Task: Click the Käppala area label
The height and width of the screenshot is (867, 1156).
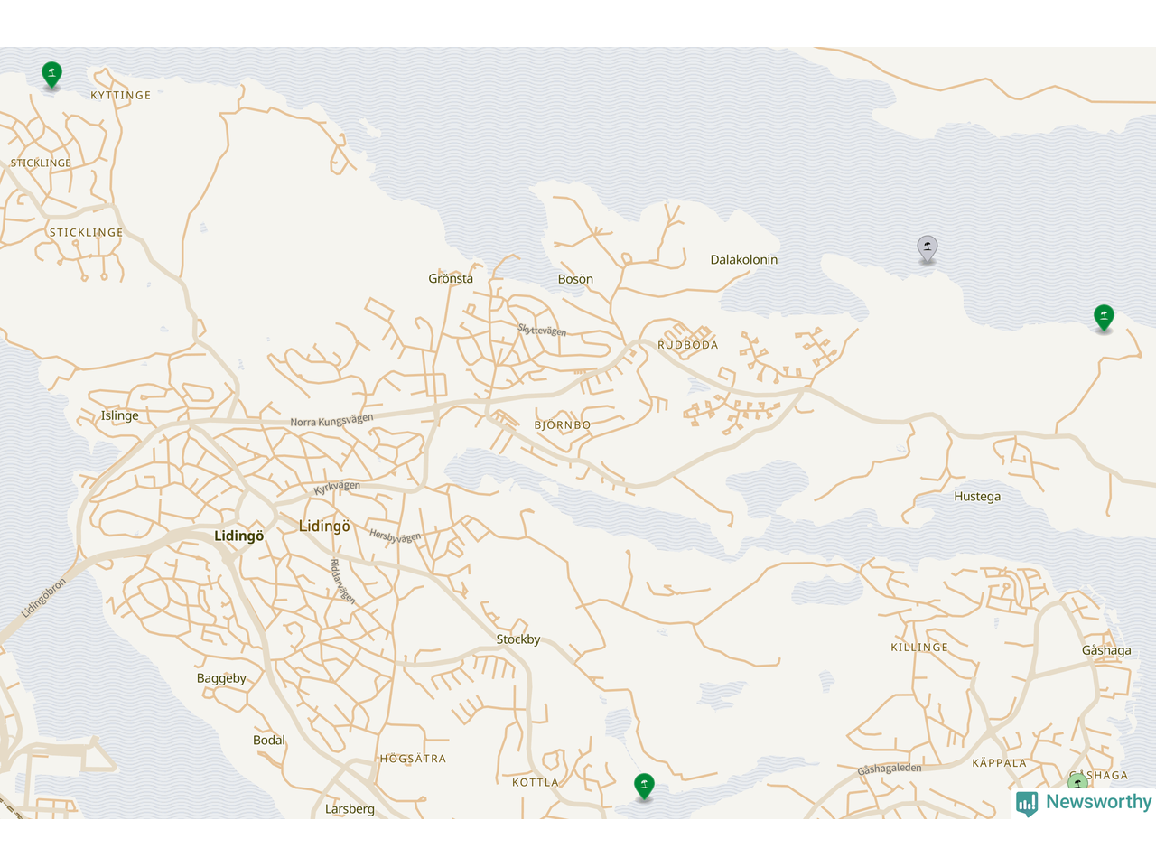Action: [1000, 763]
